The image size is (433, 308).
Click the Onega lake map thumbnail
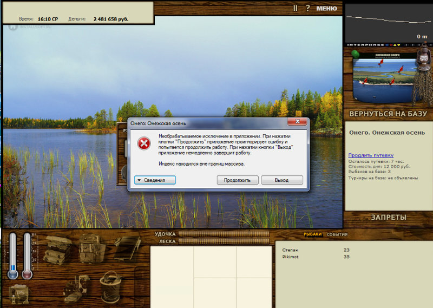[386, 77]
